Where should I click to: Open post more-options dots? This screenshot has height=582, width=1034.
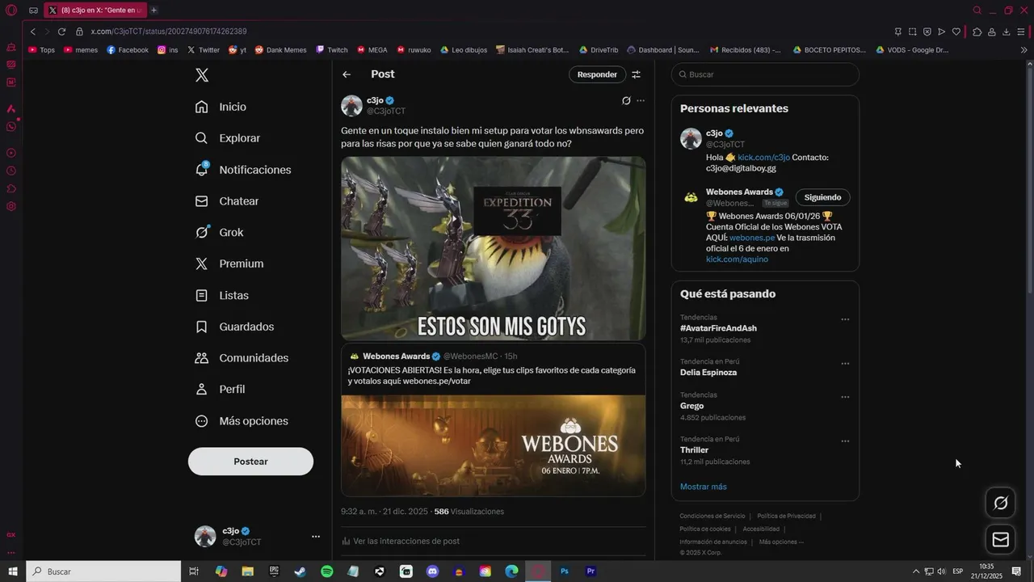641,101
